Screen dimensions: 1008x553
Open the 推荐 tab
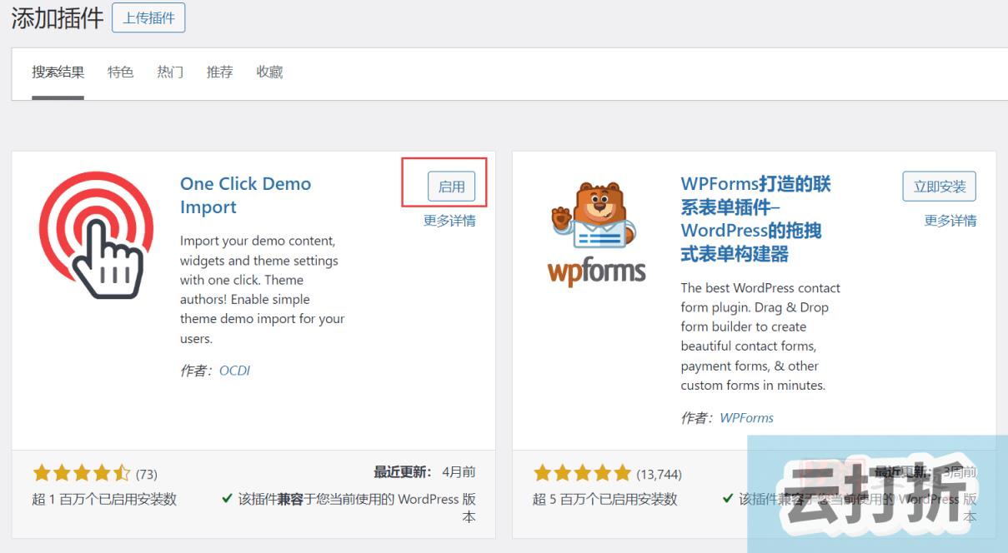(x=220, y=72)
